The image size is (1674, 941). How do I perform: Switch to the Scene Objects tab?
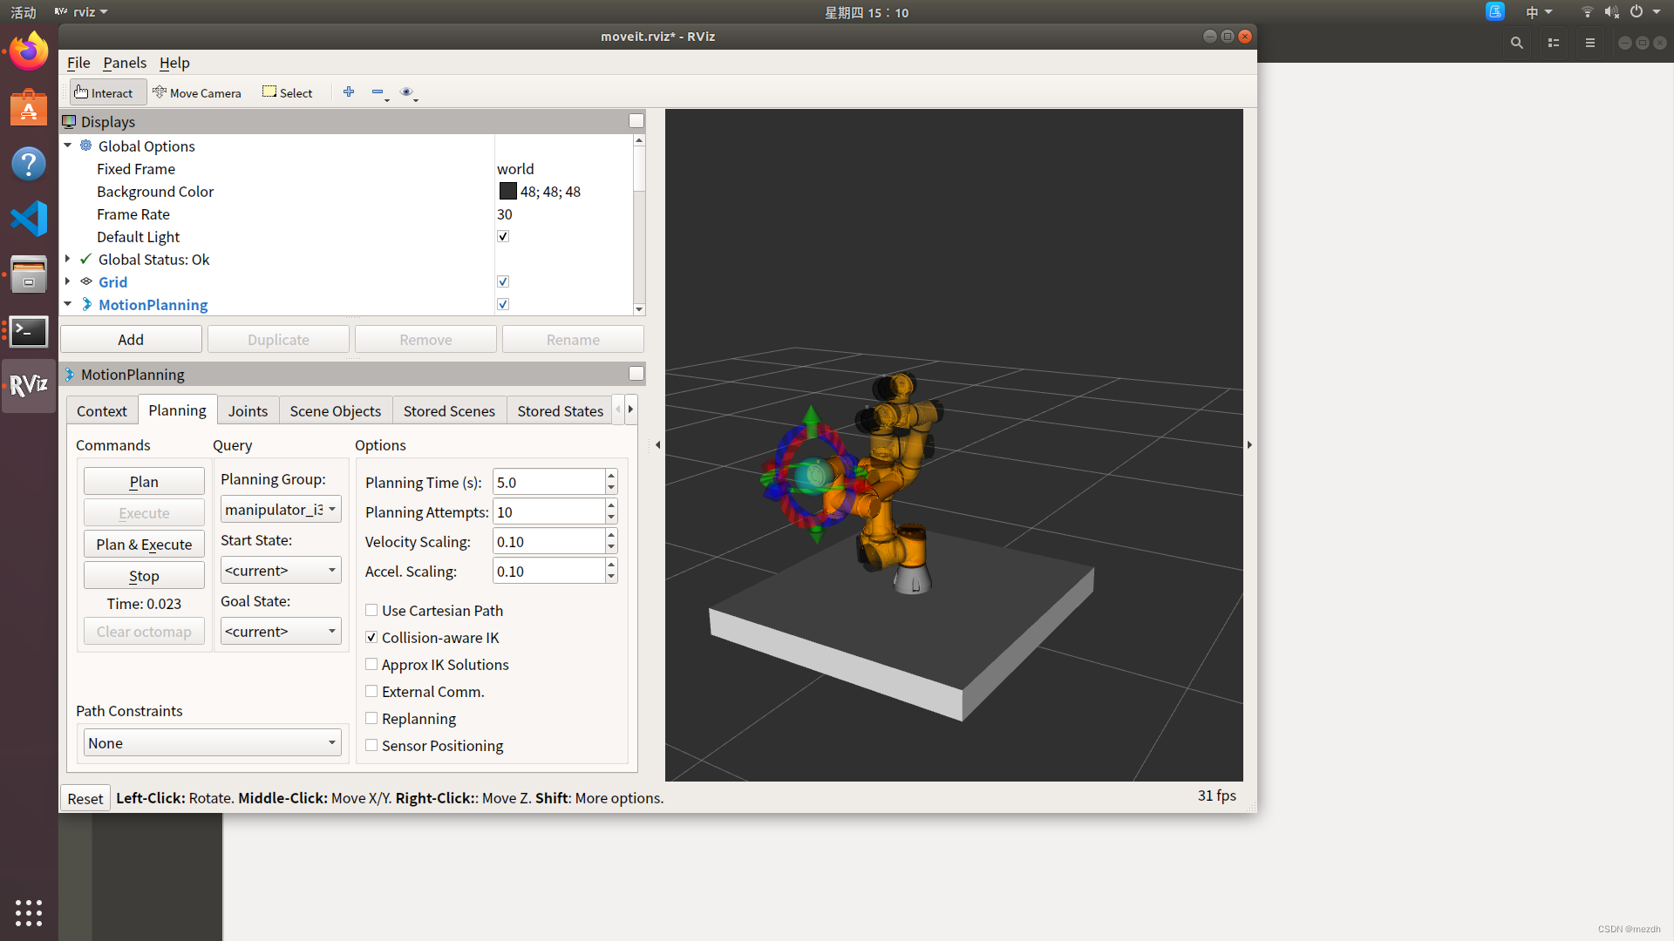tap(335, 410)
